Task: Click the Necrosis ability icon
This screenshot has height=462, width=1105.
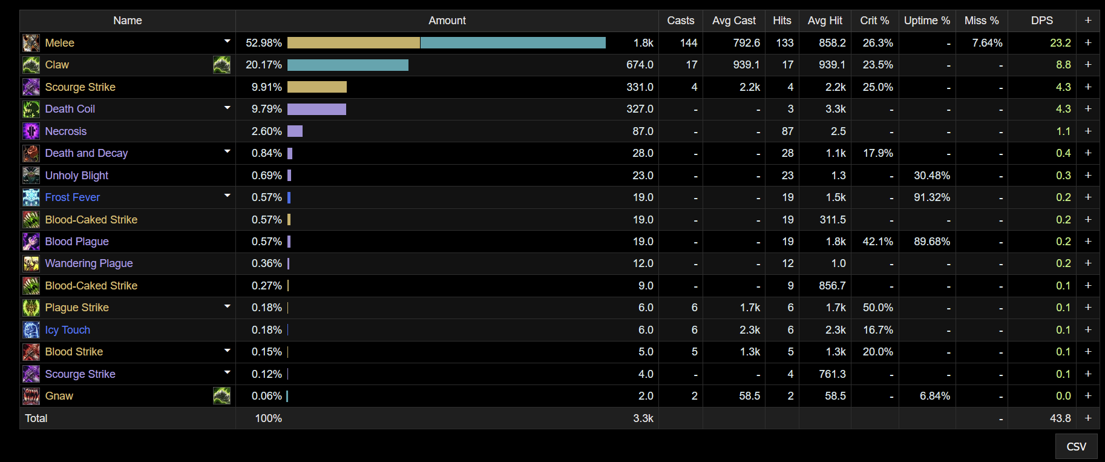Action: point(31,131)
